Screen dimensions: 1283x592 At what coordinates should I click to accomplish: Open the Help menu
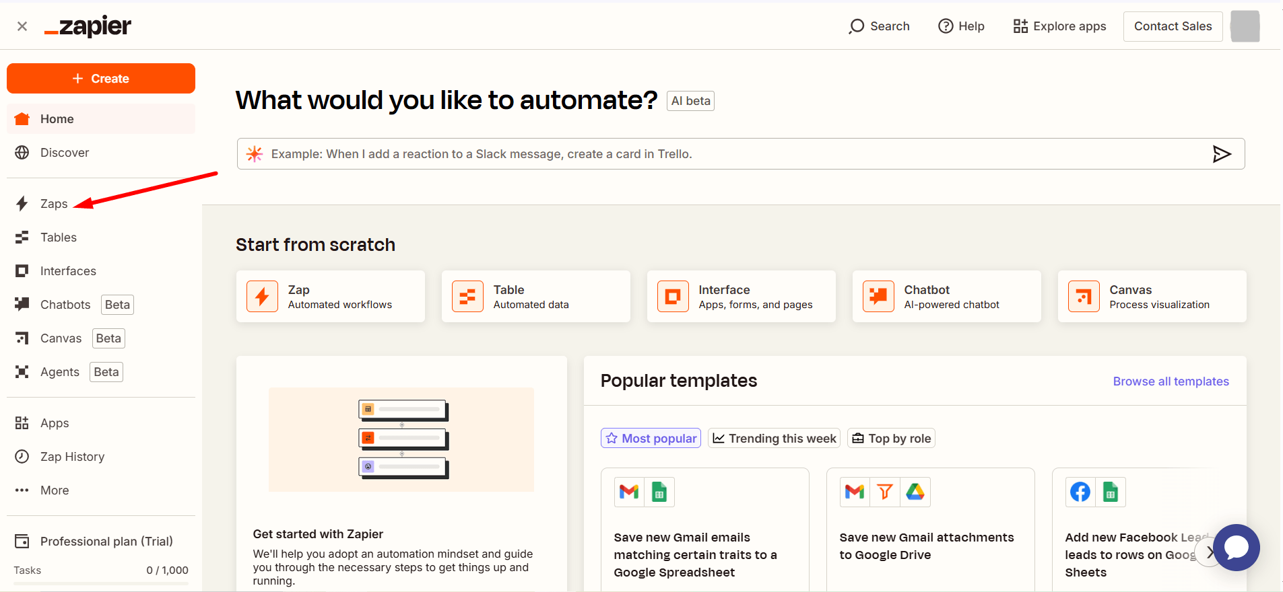961,26
